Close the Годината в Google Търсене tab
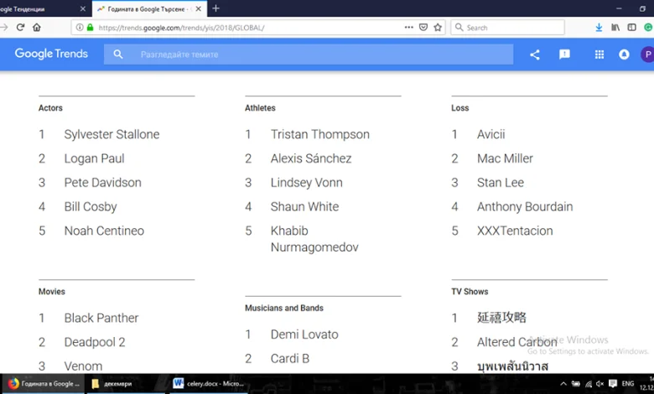 [199, 8]
